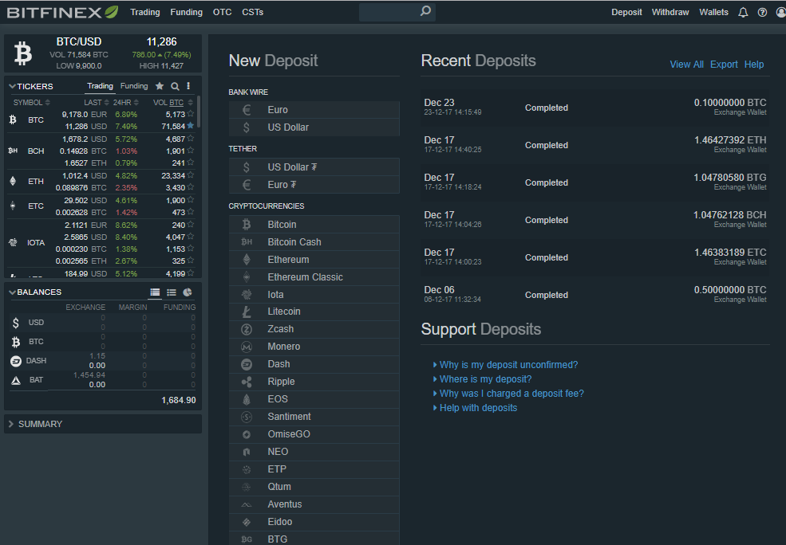Sort tickers by Symbol column

click(x=32, y=102)
